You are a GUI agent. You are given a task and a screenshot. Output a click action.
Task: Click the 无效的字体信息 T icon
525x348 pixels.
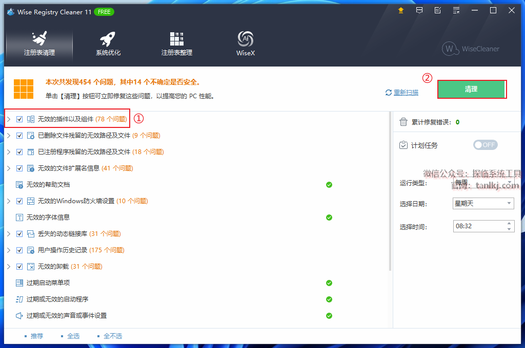[x=19, y=217]
